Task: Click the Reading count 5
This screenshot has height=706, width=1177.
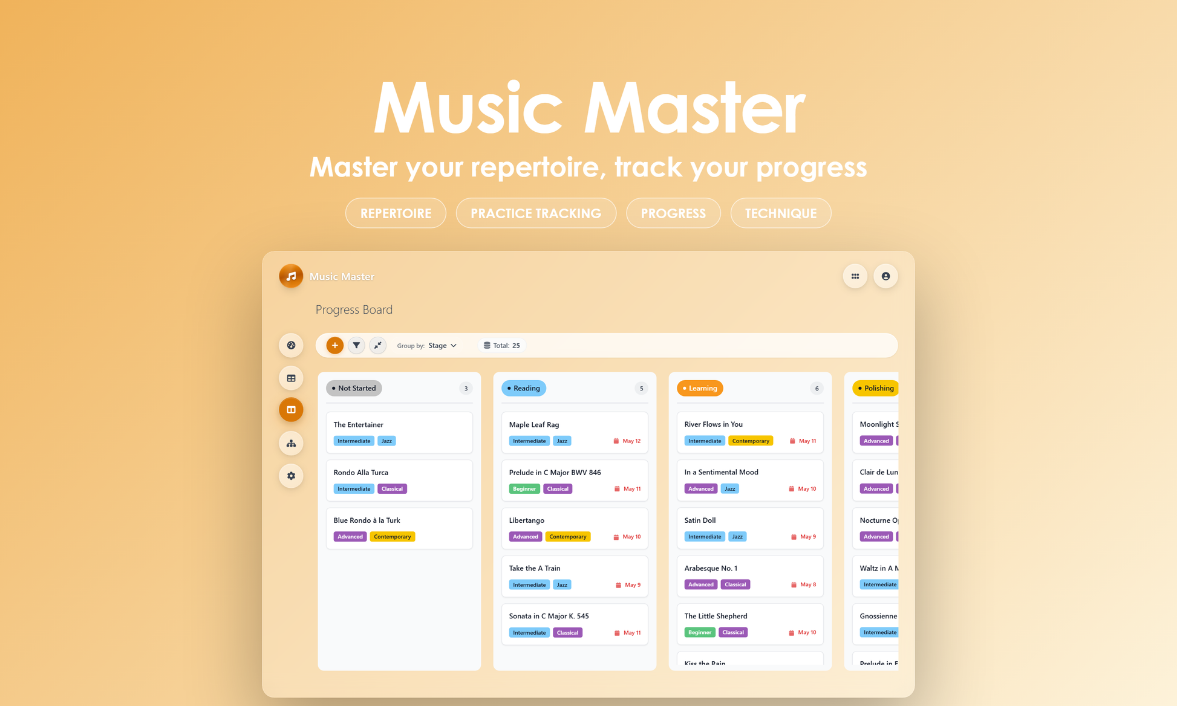Action: [641, 389]
